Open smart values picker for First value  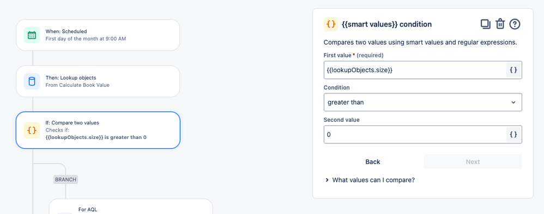pos(513,70)
